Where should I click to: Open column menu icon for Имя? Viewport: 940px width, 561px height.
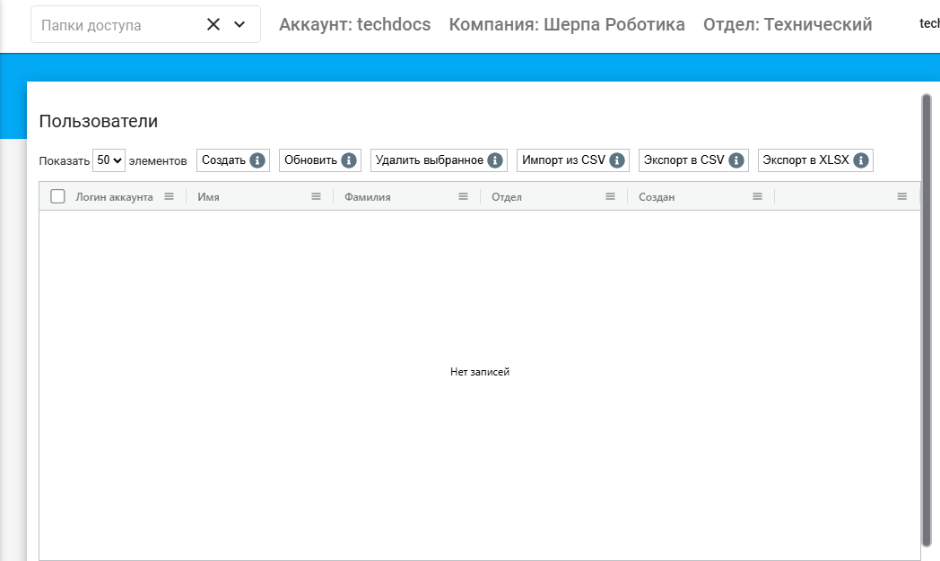pyautogui.click(x=316, y=196)
